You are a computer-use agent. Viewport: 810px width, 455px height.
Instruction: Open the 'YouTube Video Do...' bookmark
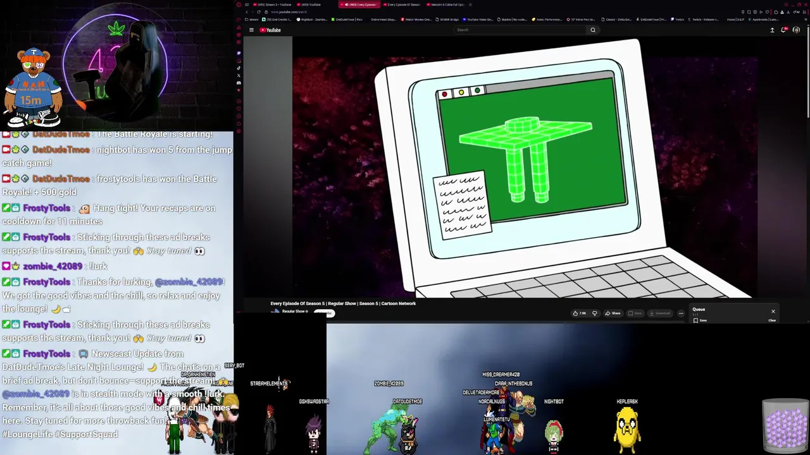click(478, 20)
